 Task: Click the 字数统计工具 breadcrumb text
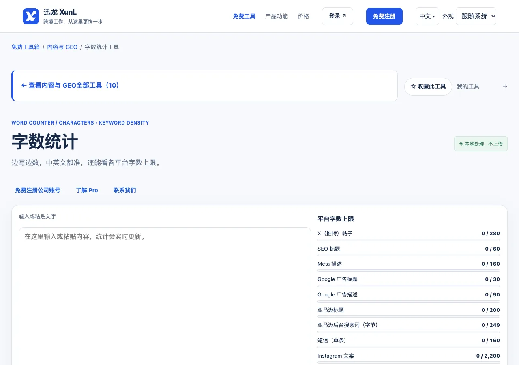102,47
